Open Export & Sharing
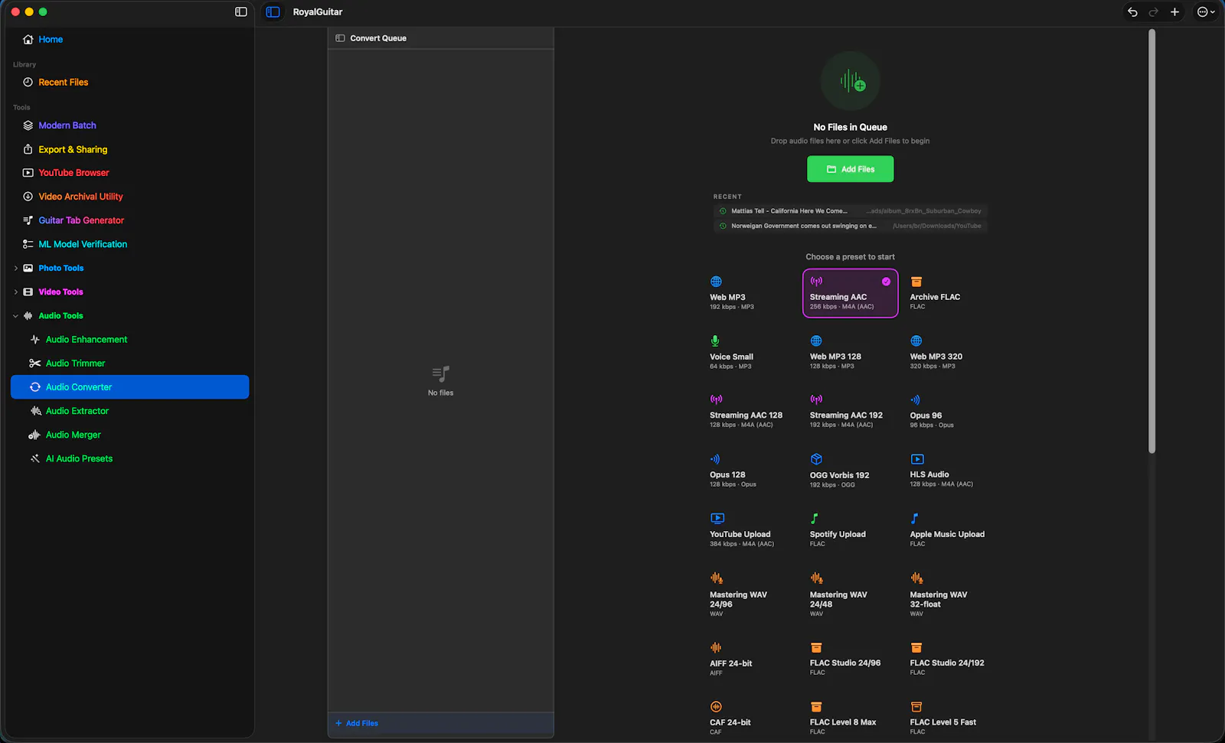The height and width of the screenshot is (743, 1225). [x=129, y=149]
